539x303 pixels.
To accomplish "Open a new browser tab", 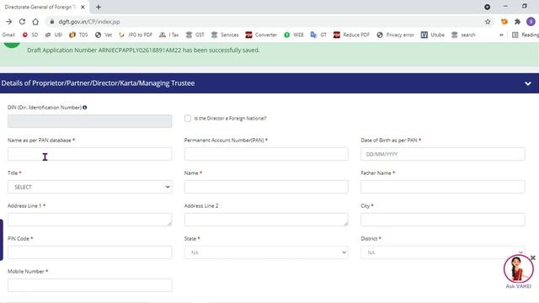I will 99,7.
